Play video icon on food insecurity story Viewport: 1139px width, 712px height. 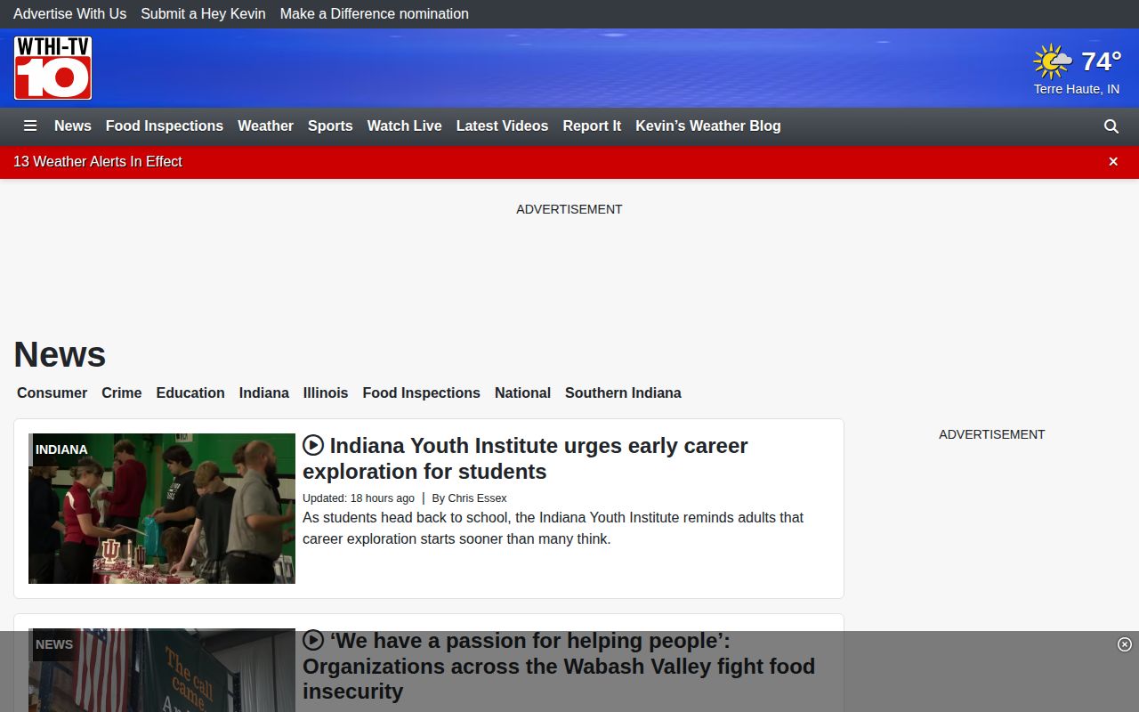tap(313, 640)
